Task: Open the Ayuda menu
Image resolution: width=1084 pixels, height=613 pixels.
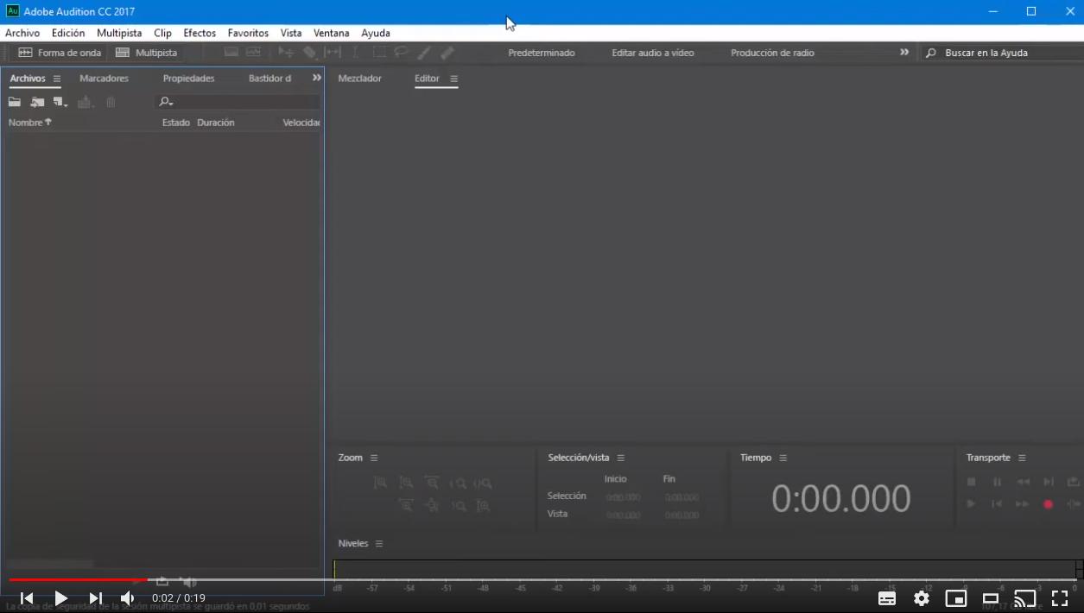Action: [376, 33]
